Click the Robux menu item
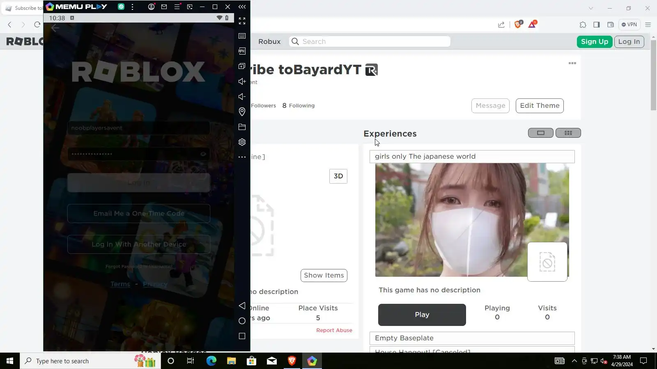The image size is (657, 369). click(269, 41)
